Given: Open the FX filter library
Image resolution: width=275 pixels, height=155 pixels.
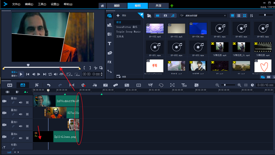Looking at the screenshot, I should [x=110, y=62].
